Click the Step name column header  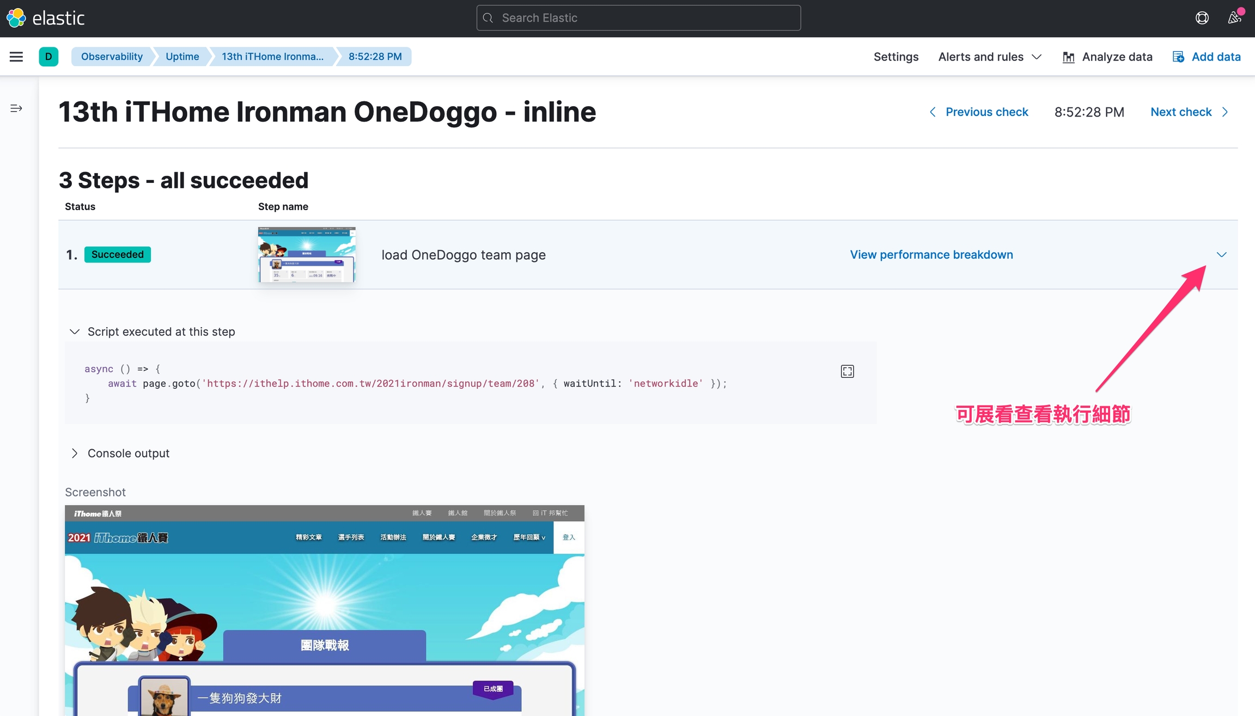click(283, 207)
